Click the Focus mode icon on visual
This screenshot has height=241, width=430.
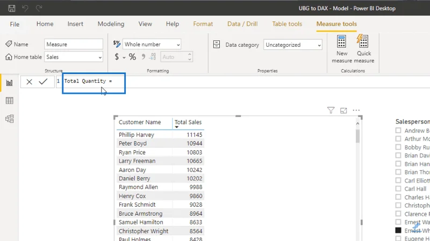pos(343,111)
